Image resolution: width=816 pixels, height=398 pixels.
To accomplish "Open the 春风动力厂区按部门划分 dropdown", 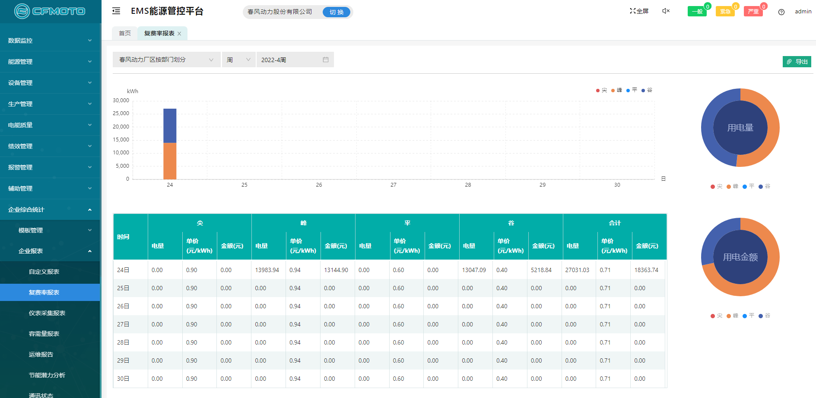I will [x=166, y=60].
